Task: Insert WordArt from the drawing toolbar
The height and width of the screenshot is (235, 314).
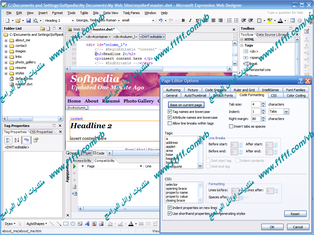Action: 87,224
